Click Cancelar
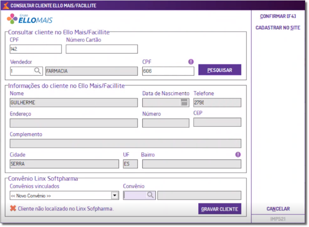Screen dimensions: 309x227 [x=278, y=208]
